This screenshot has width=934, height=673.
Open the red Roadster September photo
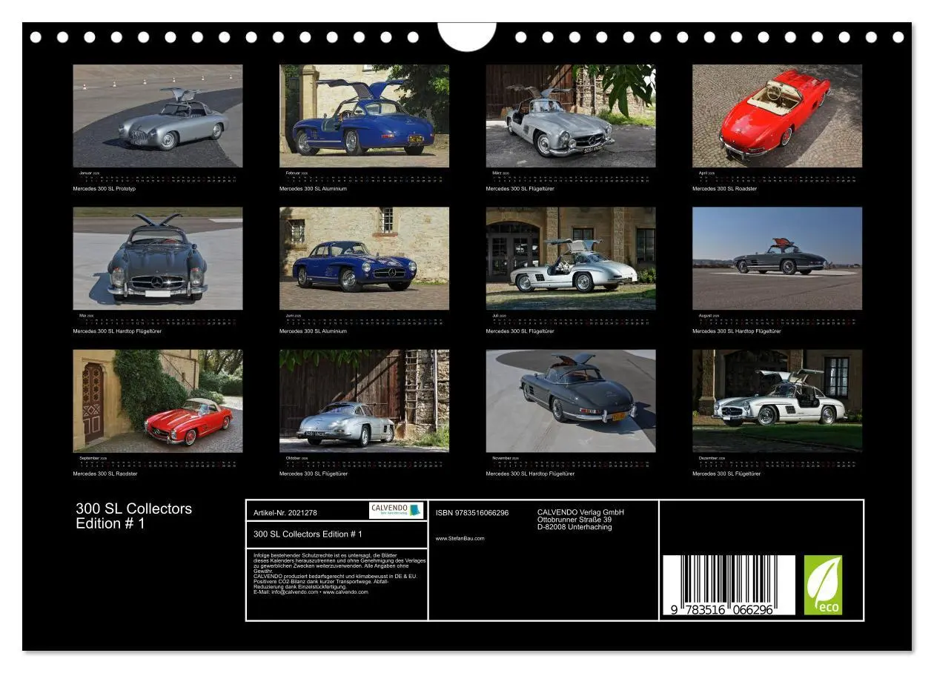tap(157, 401)
